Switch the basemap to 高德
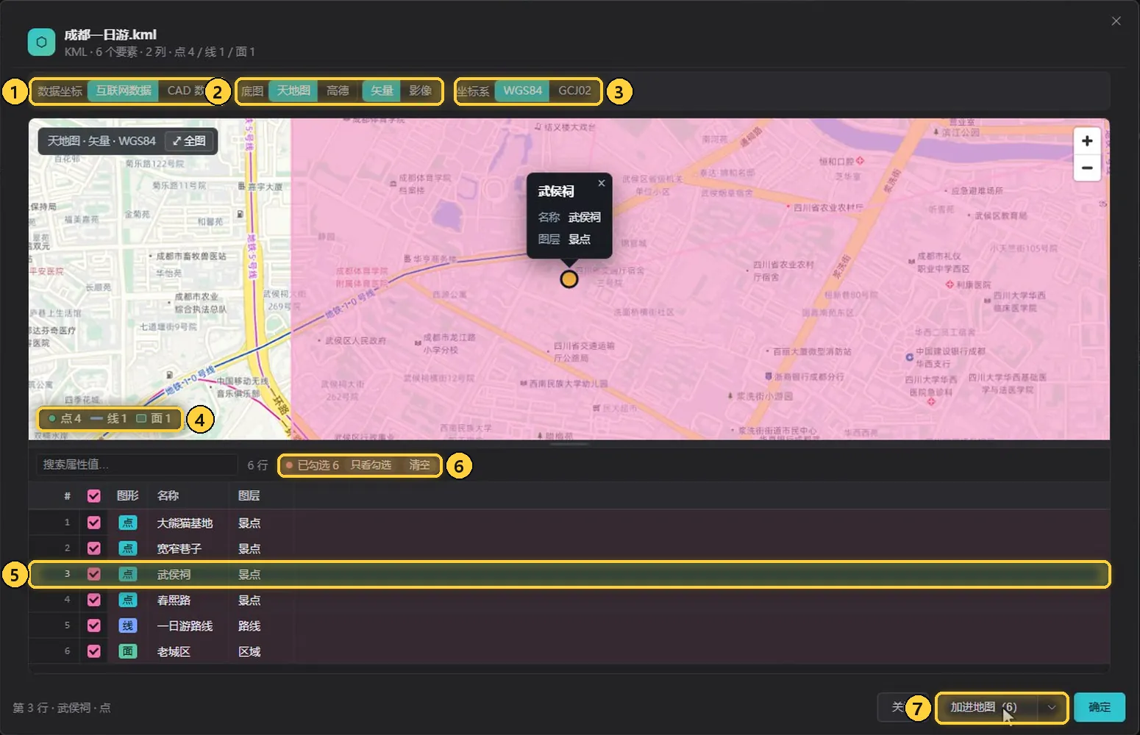 click(x=338, y=90)
